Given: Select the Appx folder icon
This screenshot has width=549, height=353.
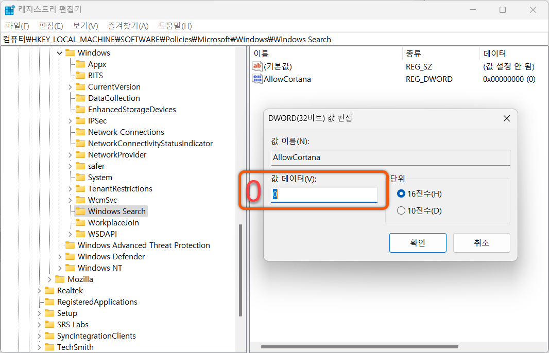Looking at the screenshot, I should (x=80, y=64).
